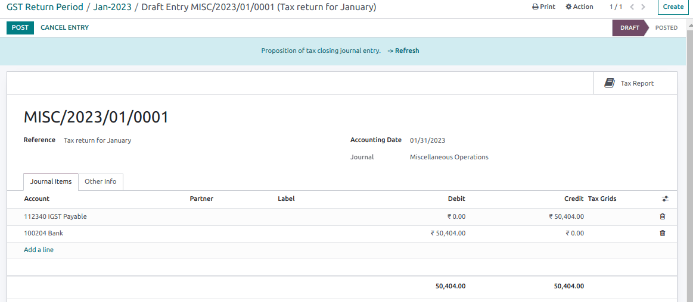Open column settings adjust icon

coord(665,199)
